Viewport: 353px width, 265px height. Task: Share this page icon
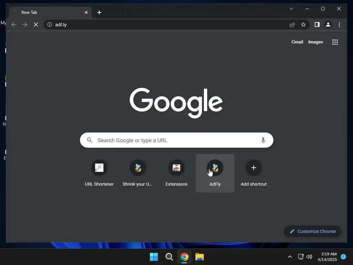click(292, 24)
